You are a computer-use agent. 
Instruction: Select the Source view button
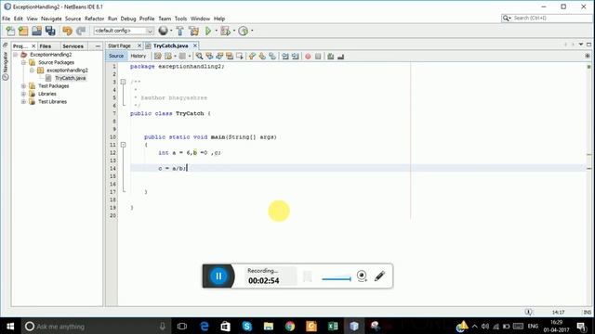click(116, 56)
